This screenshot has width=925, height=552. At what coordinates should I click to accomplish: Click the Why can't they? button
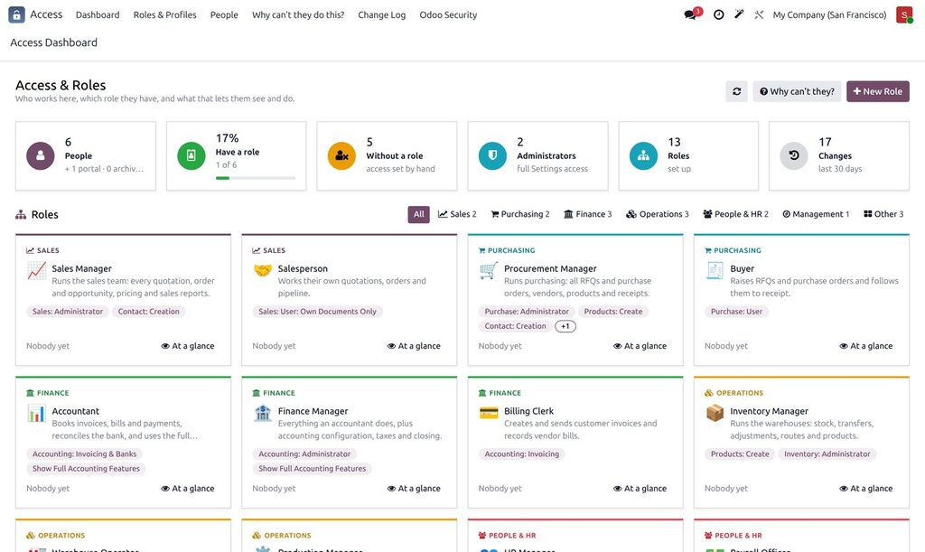(x=797, y=91)
